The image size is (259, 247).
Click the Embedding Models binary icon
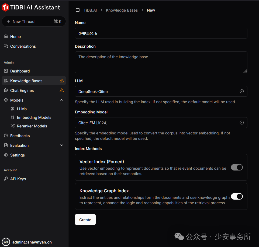click(x=13, y=117)
